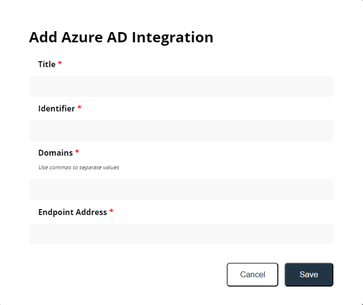This screenshot has width=363, height=305.
Task: Click the Title field label
Action: [46, 64]
